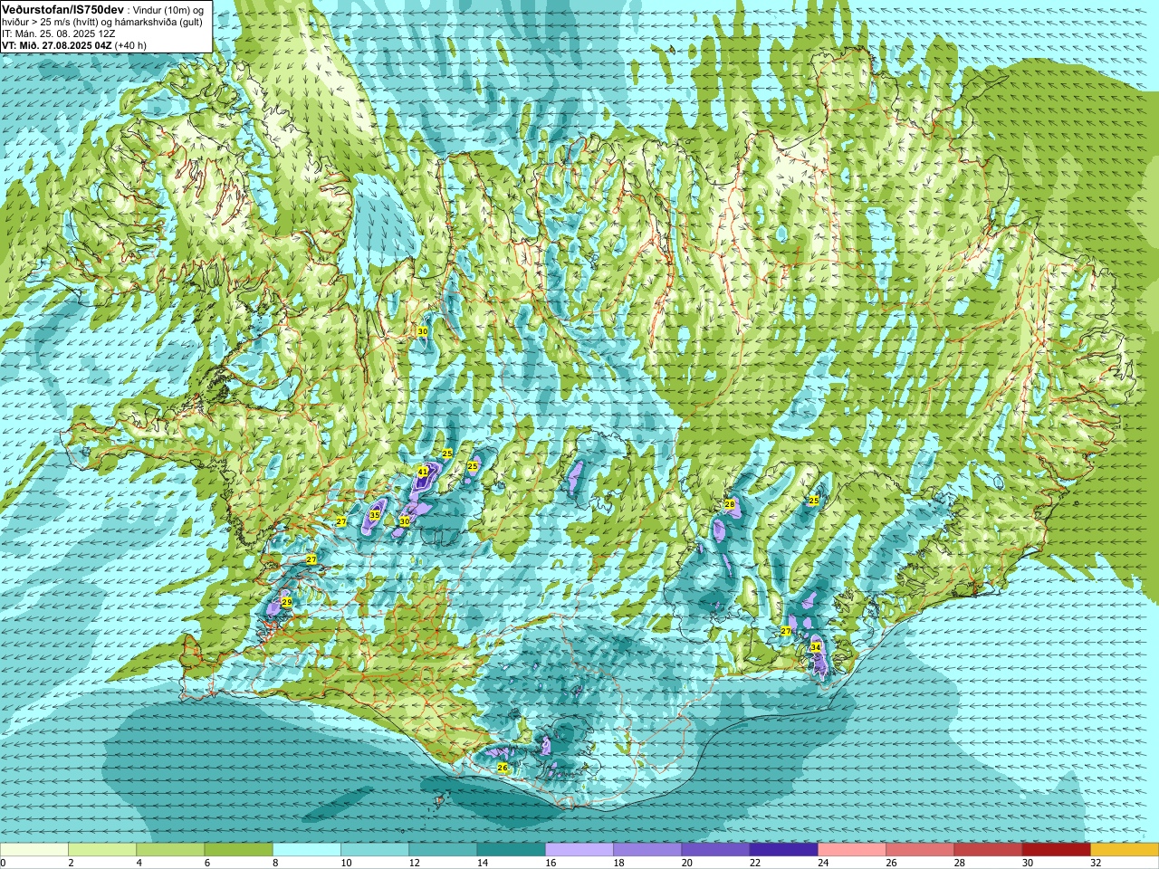Choose the orange above-32 legend swatch
This screenshot has width=1159, height=869.
pos(1125,850)
